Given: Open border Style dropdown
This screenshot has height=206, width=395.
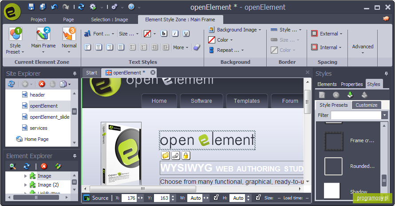Looking at the screenshot, I should point(286,30).
